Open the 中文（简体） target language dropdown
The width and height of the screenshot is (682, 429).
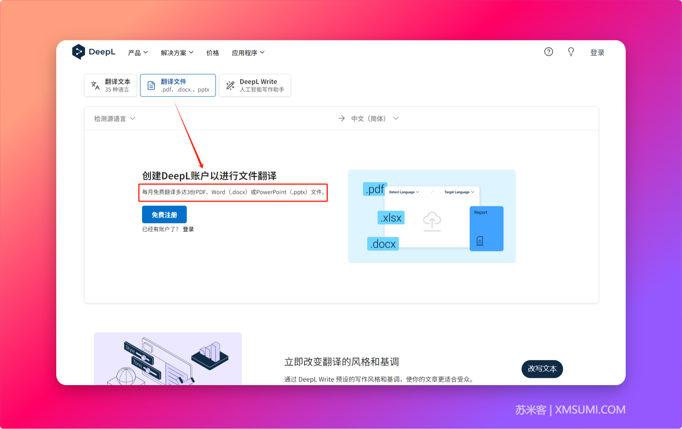(375, 119)
